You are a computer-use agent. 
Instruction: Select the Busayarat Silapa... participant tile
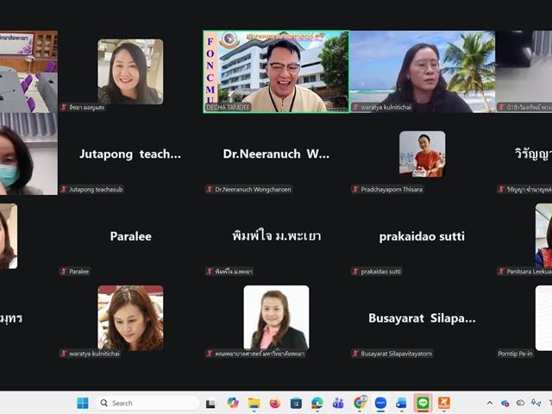tap(422, 318)
